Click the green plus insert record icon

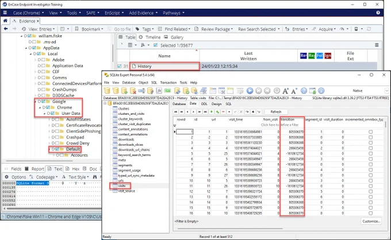pos(212,112)
